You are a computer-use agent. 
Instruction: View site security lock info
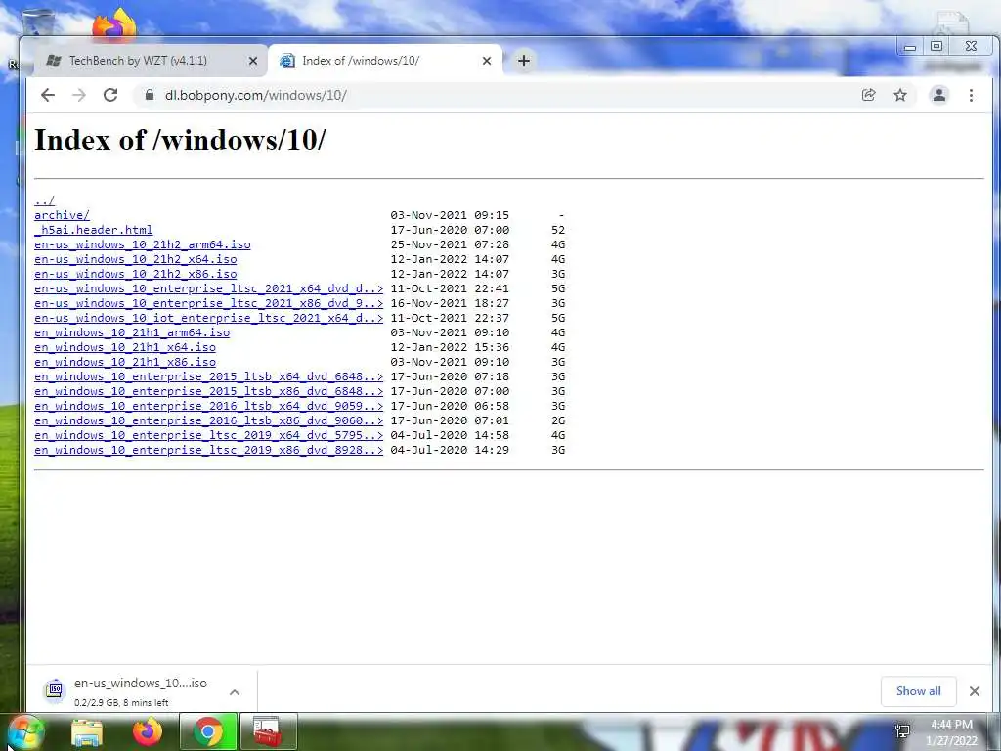pyautogui.click(x=150, y=95)
